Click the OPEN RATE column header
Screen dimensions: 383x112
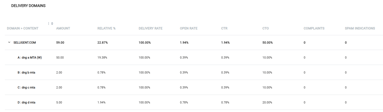(189, 29)
